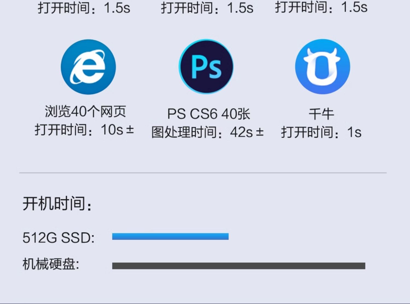The width and height of the screenshot is (410, 304).
Task: Open the 千牛 bull-head icon
Action: (323, 66)
